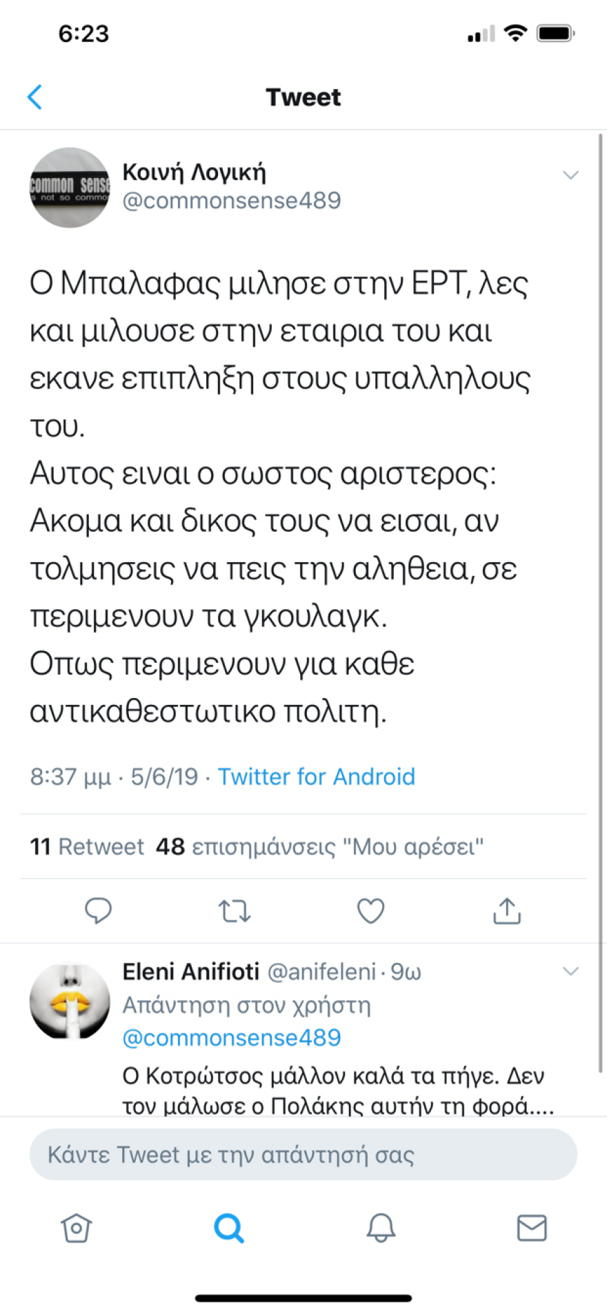Open Eleni Anifioti's username @anifeleni
607x1314 pixels.
tap(320, 971)
